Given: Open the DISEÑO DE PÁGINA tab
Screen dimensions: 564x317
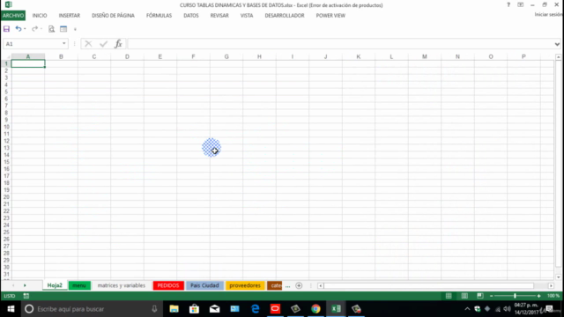Looking at the screenshot, I should tap(113, 16).
